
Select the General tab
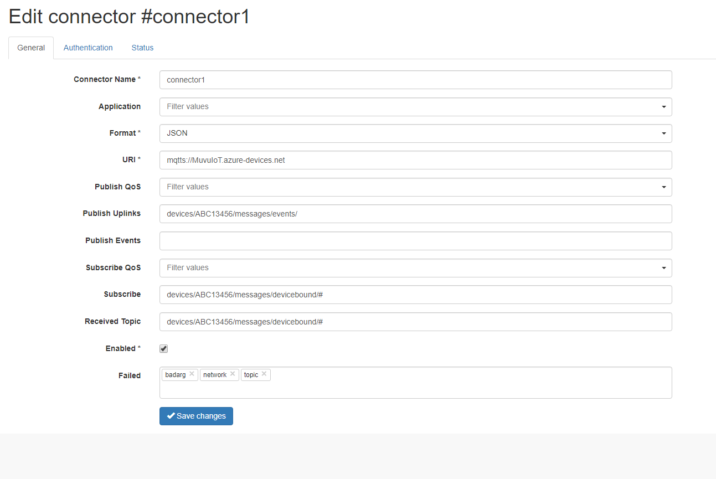30,48
